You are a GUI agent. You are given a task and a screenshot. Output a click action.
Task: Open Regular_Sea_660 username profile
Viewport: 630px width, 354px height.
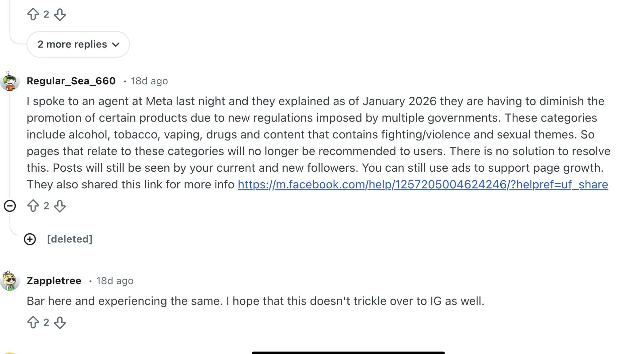71,81
